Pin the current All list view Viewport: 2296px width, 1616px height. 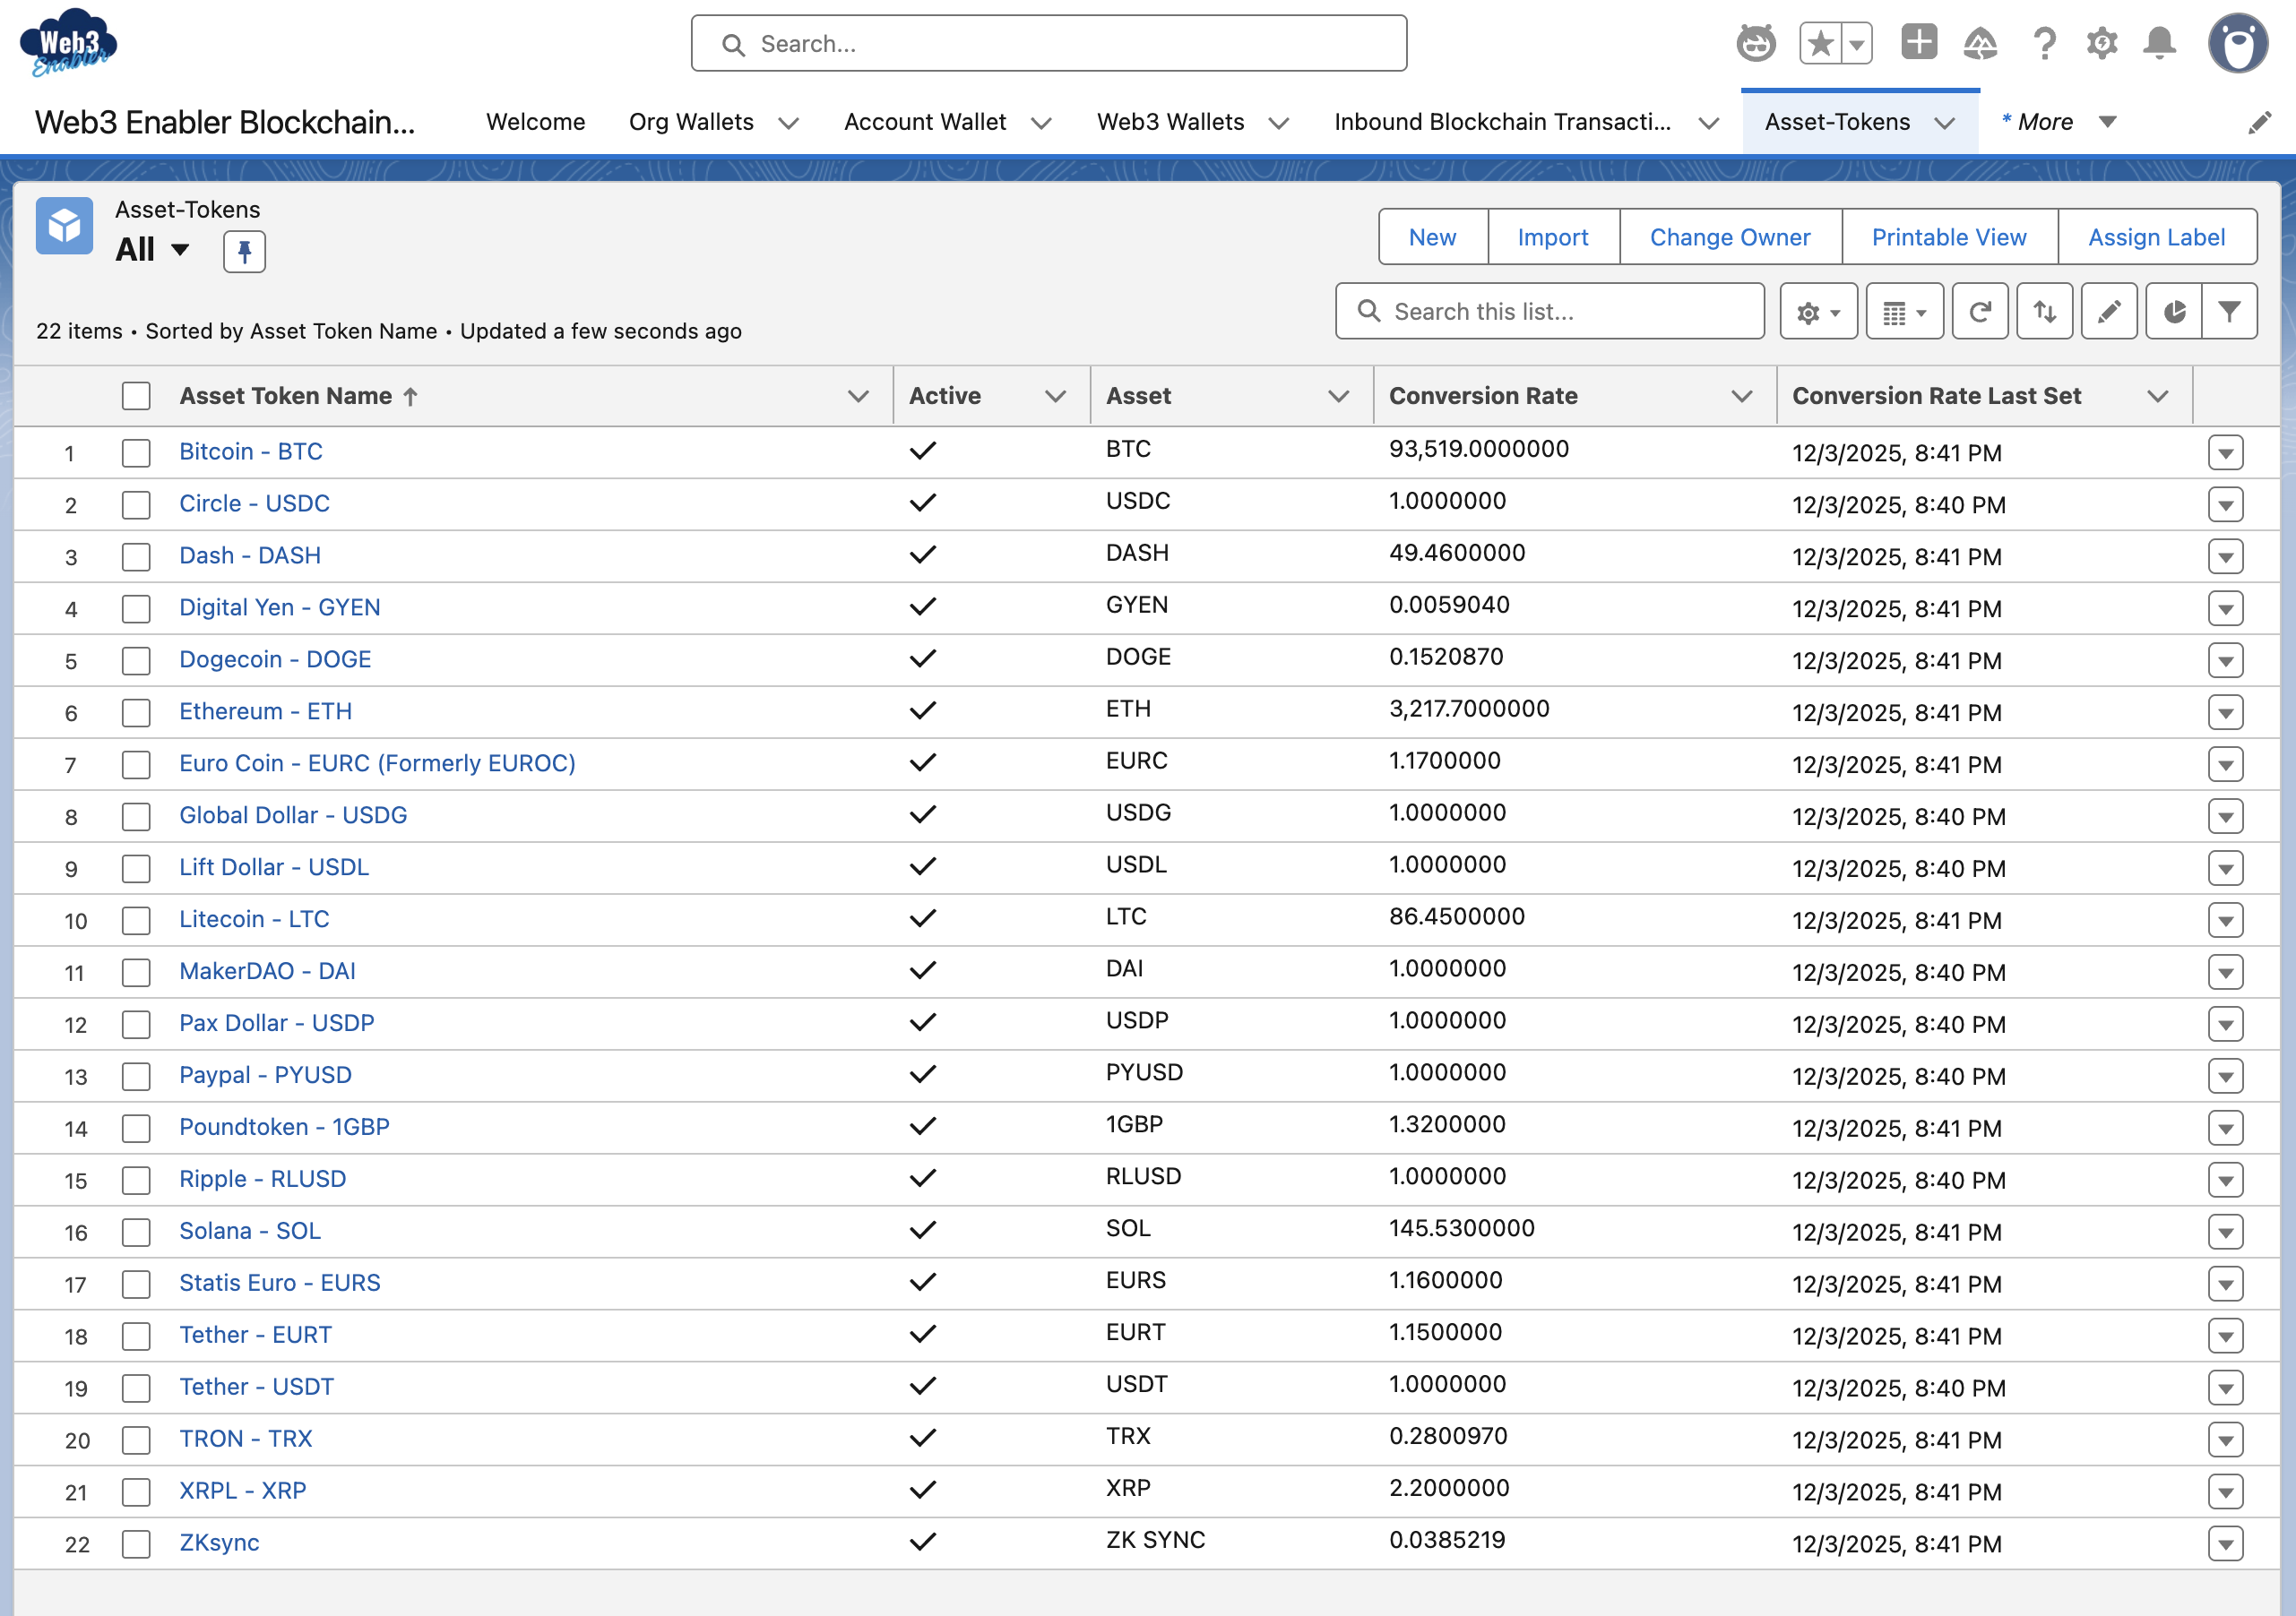tap(243, 251)
